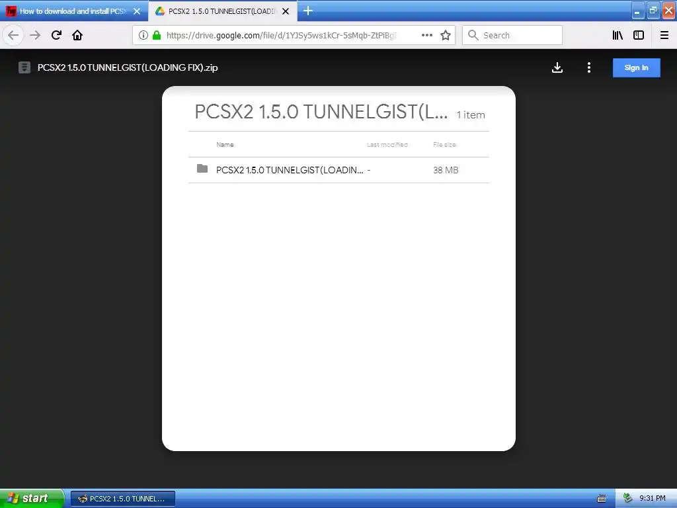Focus the browser Search box

pyautogui.click(x=512, y=36)
